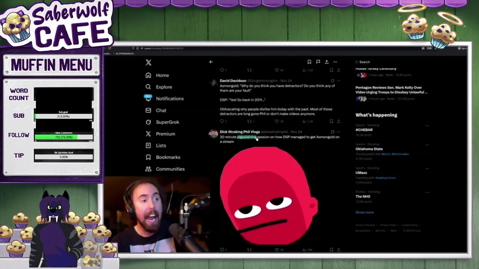Bookmark David Davidson's post
Screen dimensions: 479x269
[332, 121]
